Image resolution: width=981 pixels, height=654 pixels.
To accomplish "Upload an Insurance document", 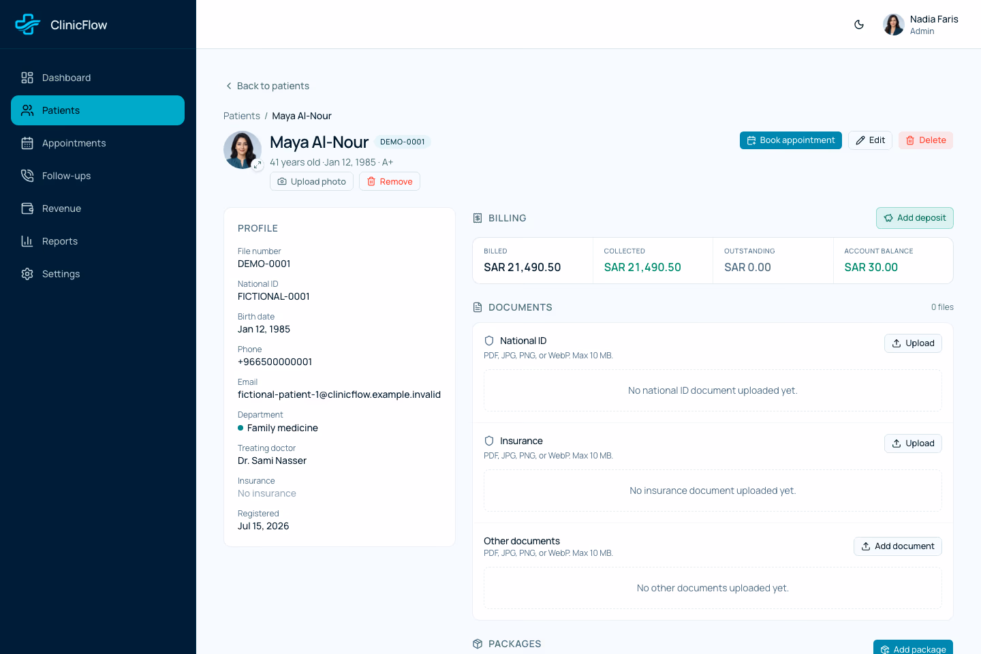I will (913, 443).
